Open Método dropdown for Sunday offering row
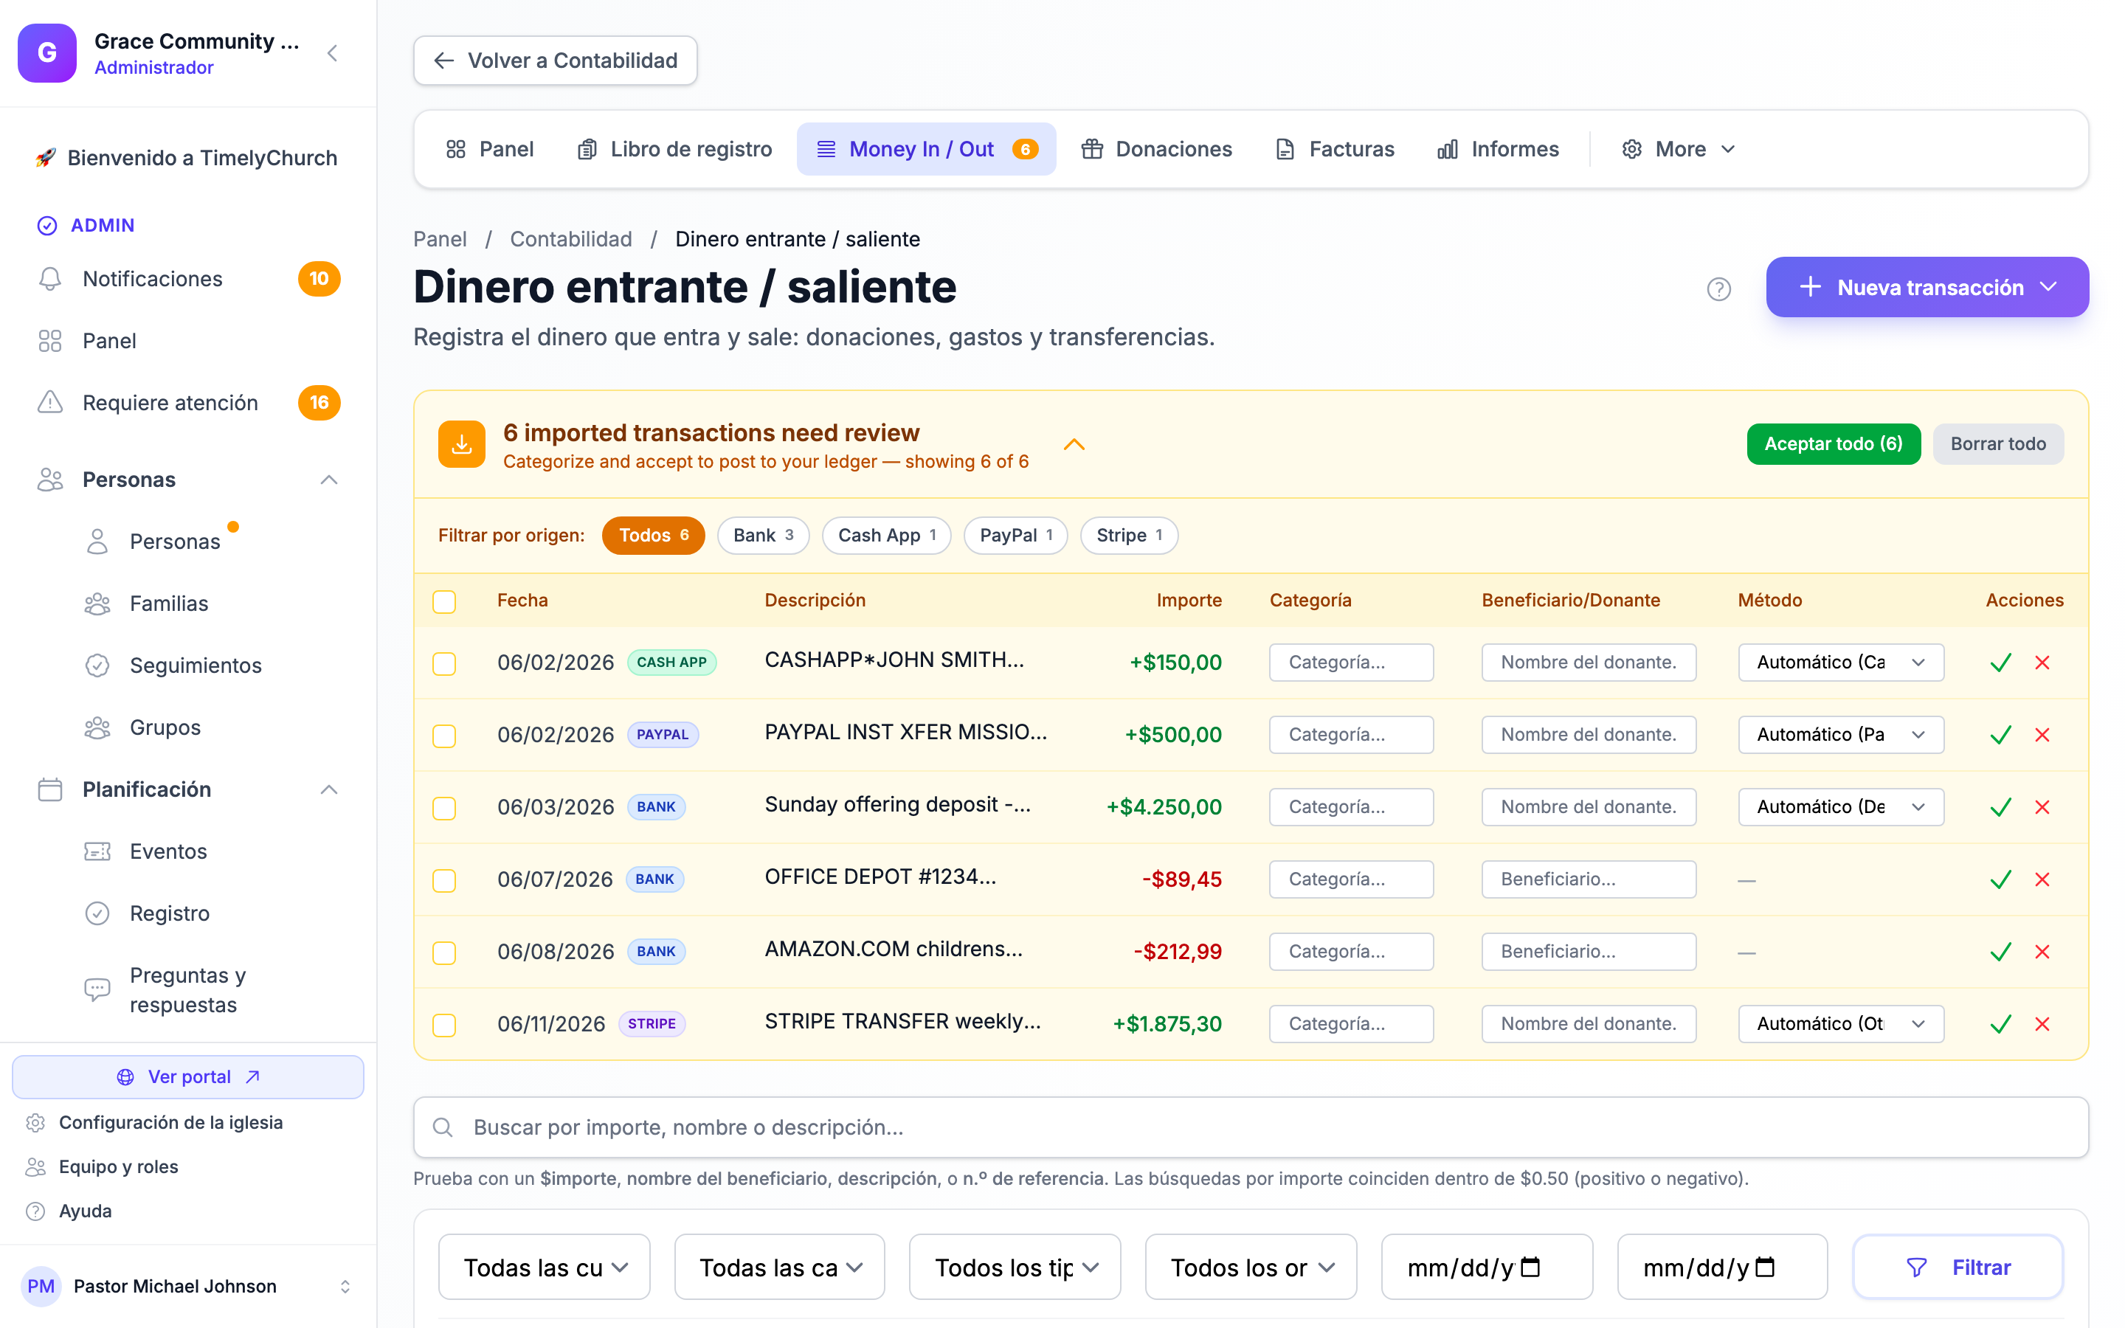 [1840, 807]
